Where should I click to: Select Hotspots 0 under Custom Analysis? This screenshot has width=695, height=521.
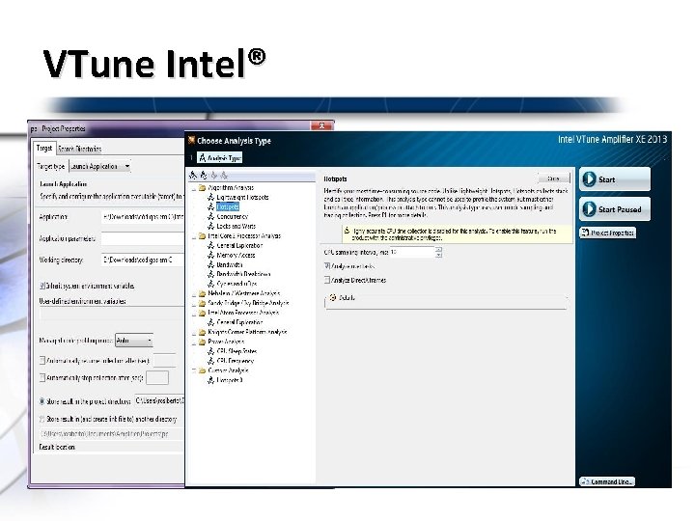point(230,380)
